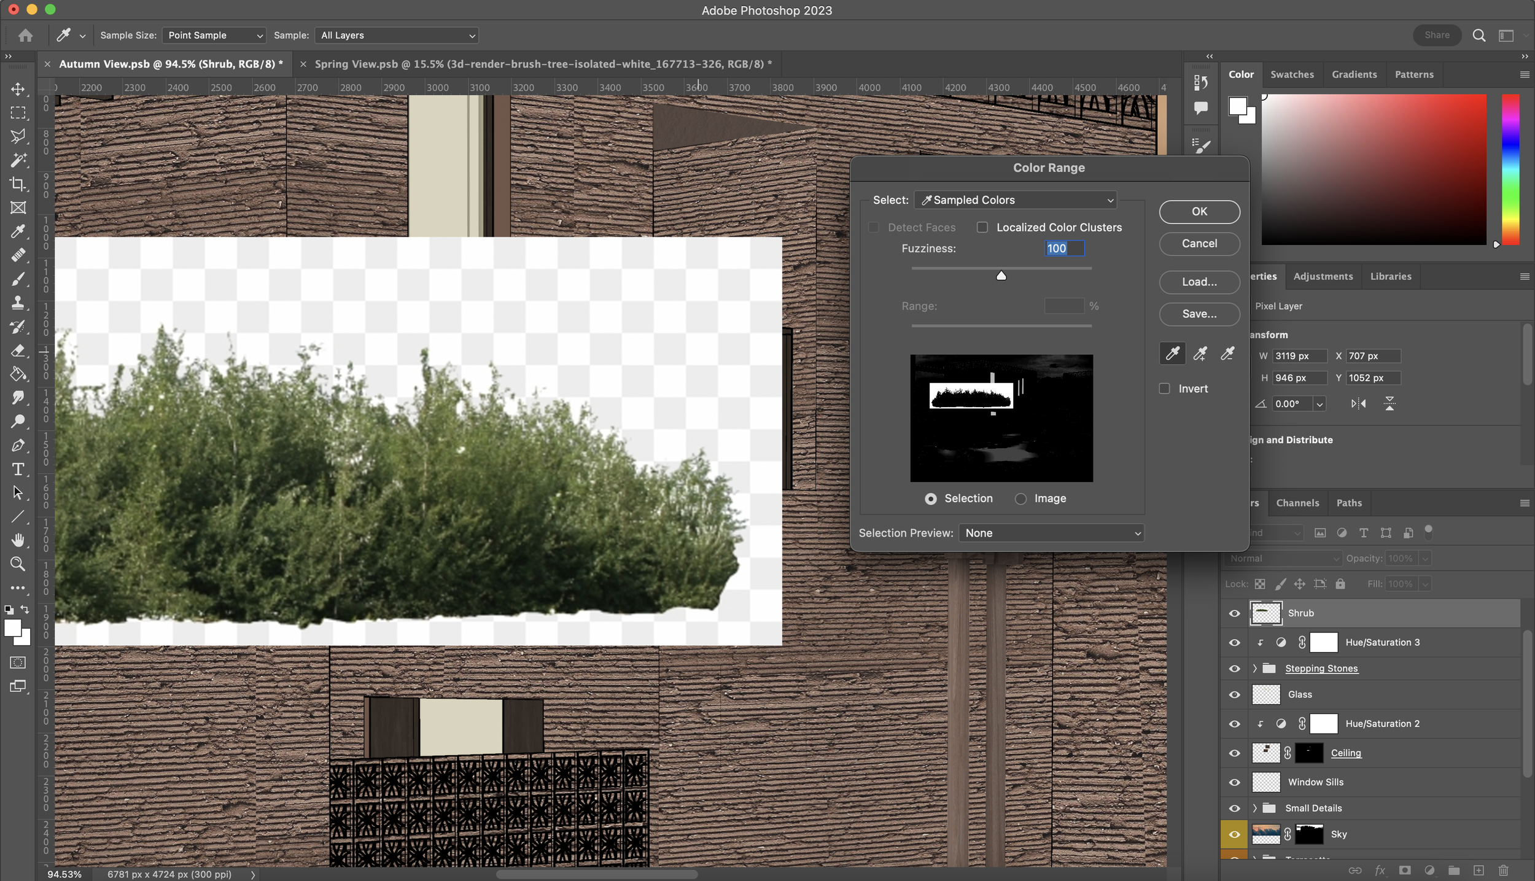Viewport: 1535px width, 881px height.
Task: Switch to the Adjustments tab
Action: click(x=1323, y=275)
